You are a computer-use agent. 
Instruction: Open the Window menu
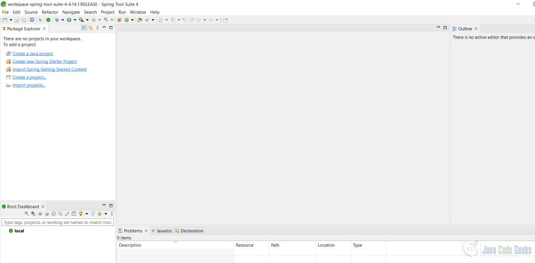tap(138, 12)
